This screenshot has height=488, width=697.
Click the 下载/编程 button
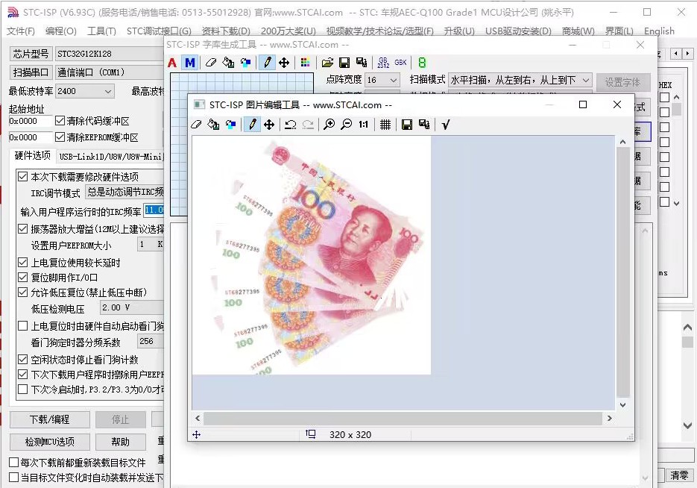(x=49, y=419)
